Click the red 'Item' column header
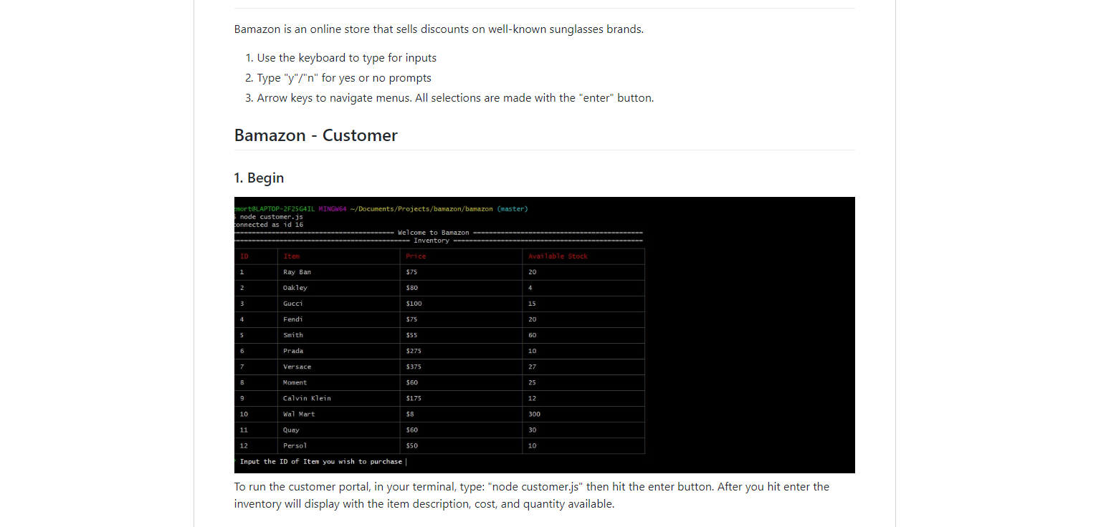Image resolution: width=1101 pixels, height=527 pixels. point(291,256)
